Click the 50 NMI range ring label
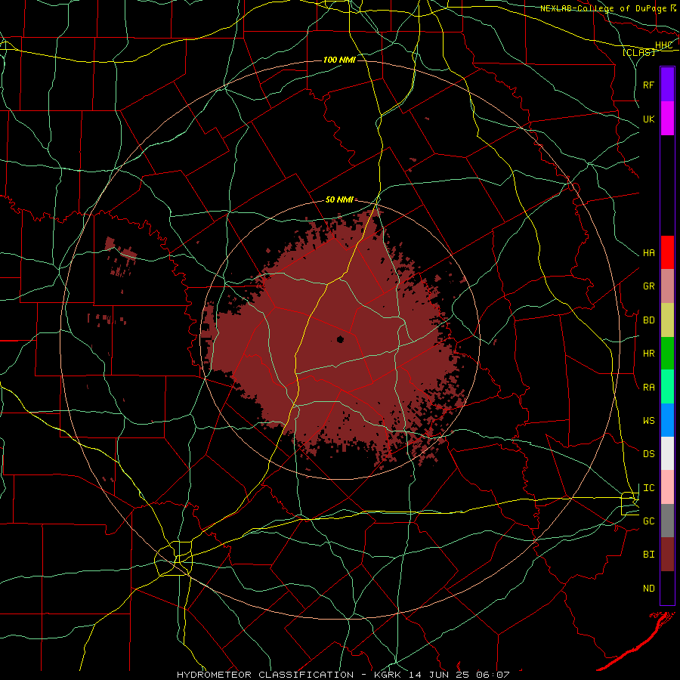680x680 pixels. [x=339, y=200]
